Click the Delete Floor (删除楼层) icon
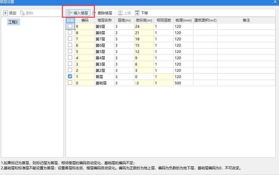Screen dimensions: 279x175 pos(94,13)
